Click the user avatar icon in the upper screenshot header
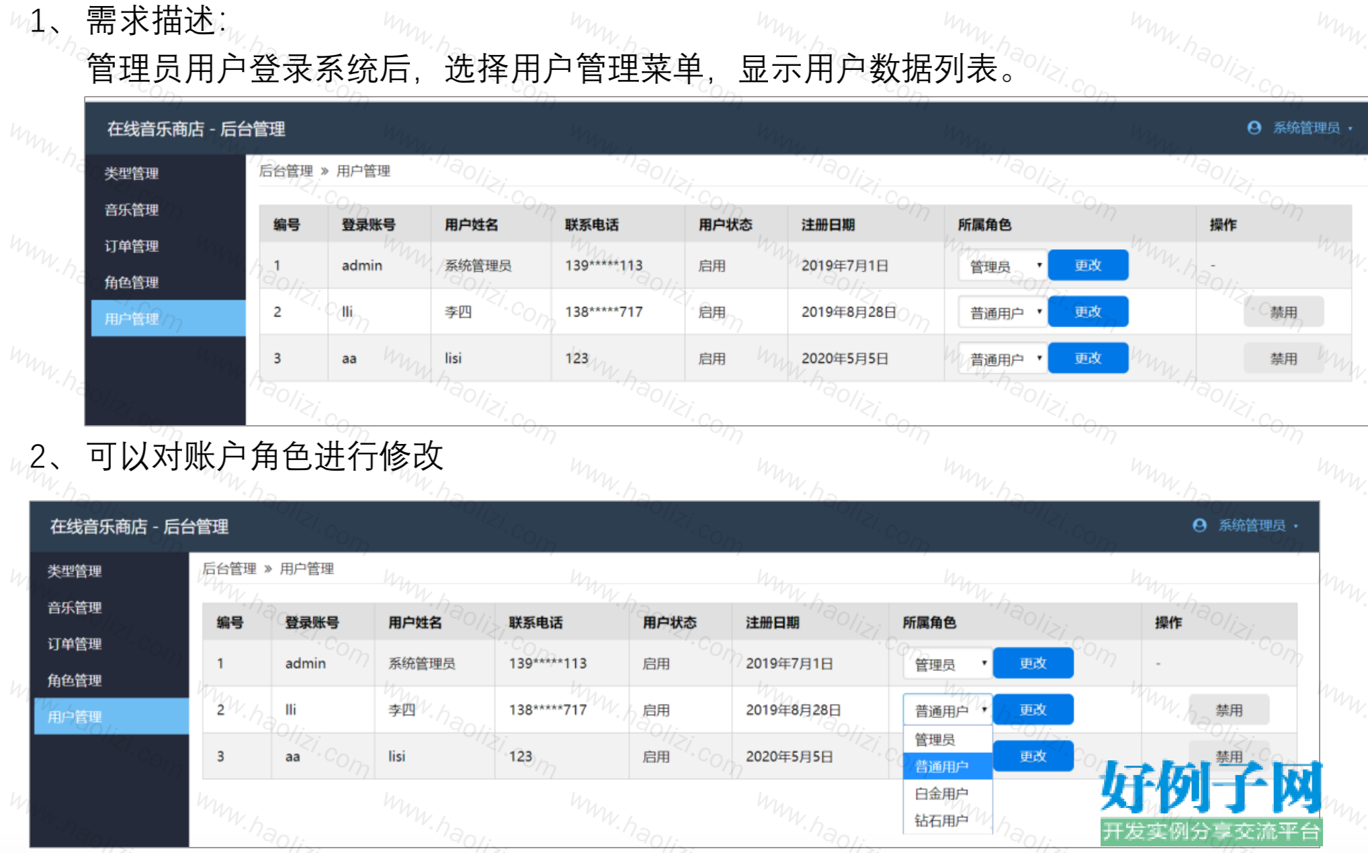Viewport: 1368px width, 853px height. [1254, 128]
